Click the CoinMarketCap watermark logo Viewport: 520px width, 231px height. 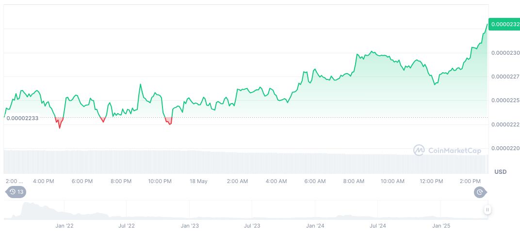[x=419, y=150]
